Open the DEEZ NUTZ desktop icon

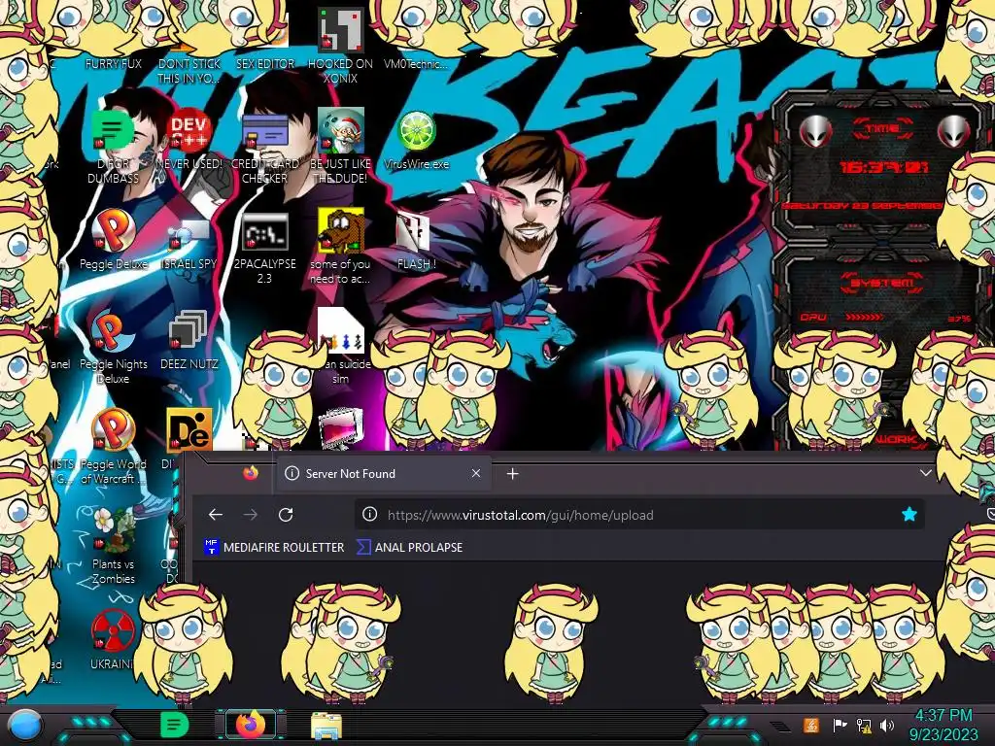(189, 331)
